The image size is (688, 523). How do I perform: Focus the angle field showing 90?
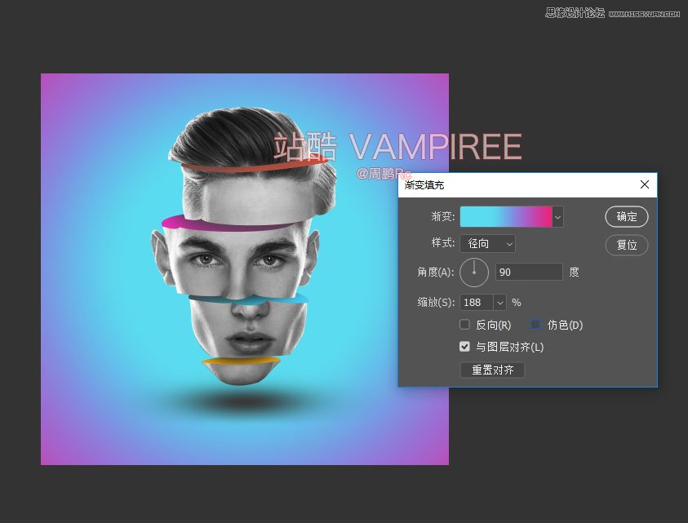point(529,272)
